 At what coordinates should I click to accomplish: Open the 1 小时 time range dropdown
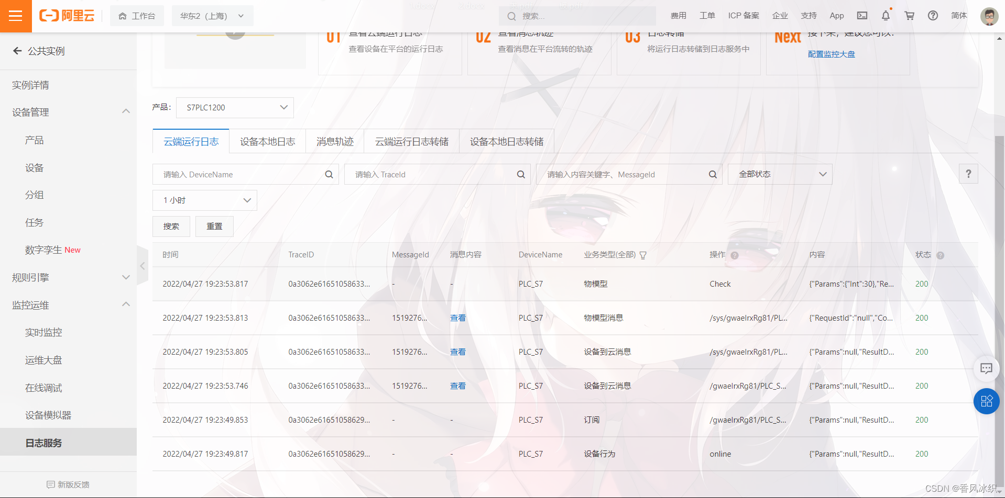[x=205, y=200]
